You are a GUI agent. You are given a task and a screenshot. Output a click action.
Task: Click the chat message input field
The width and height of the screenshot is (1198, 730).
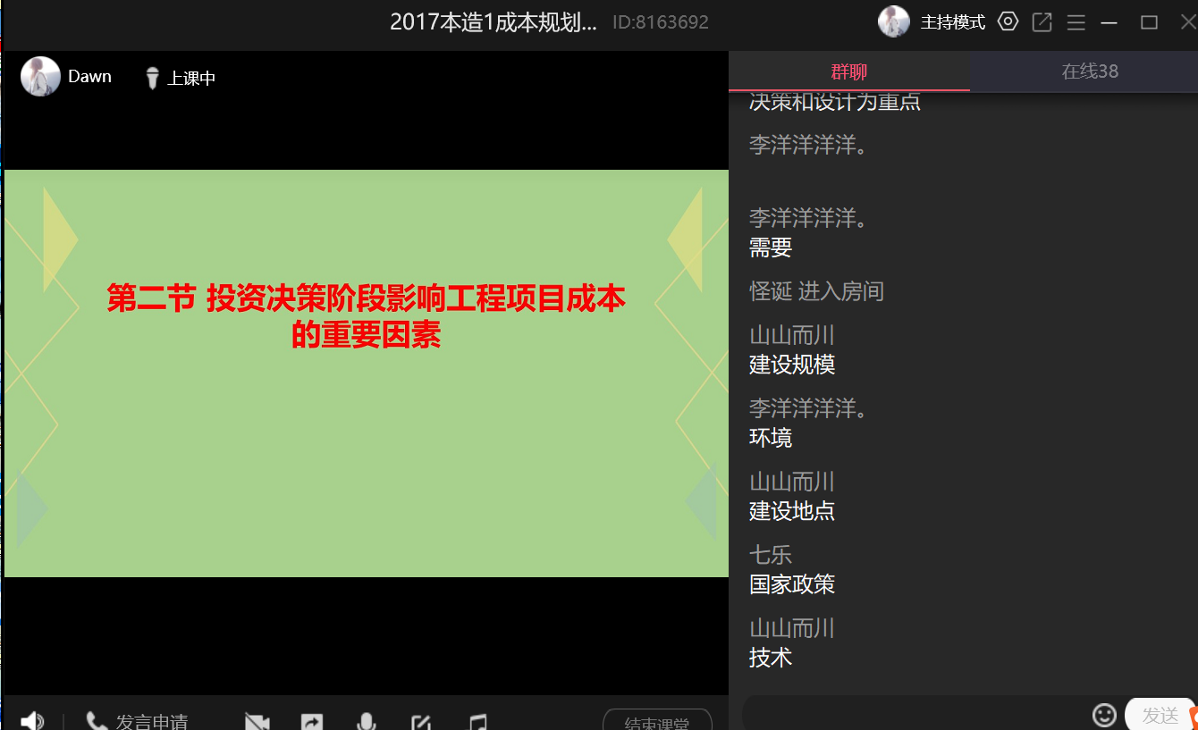[912, 715]
